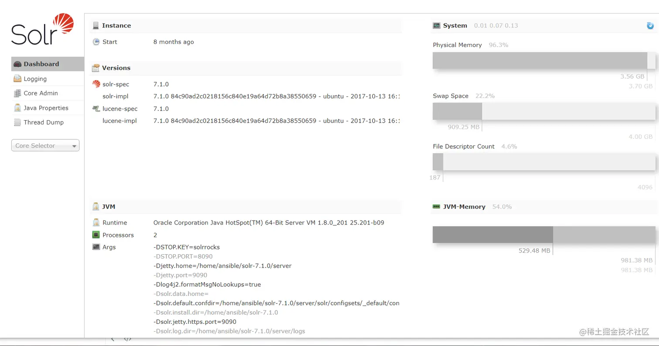Click the lucene-spec icon

coord(96,108)
